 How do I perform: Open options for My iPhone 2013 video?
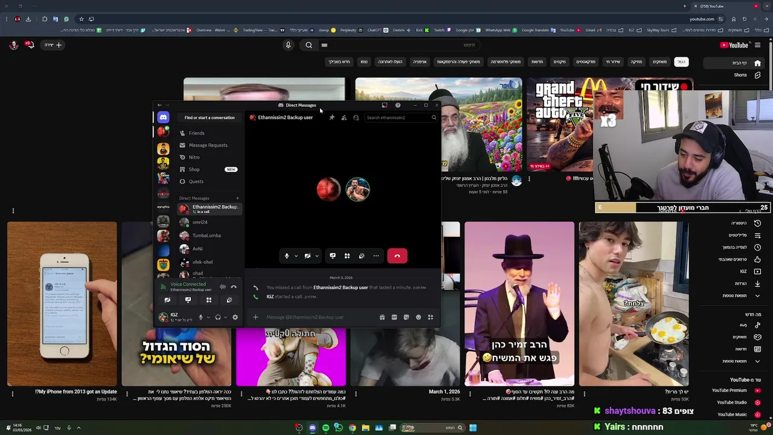click(13, 394)
